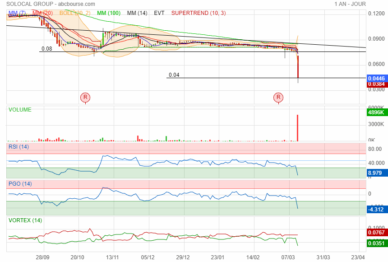This screenshot has width=388, height=262.
Task: Click the 28/09 date axis label
Action: [42, 257]
